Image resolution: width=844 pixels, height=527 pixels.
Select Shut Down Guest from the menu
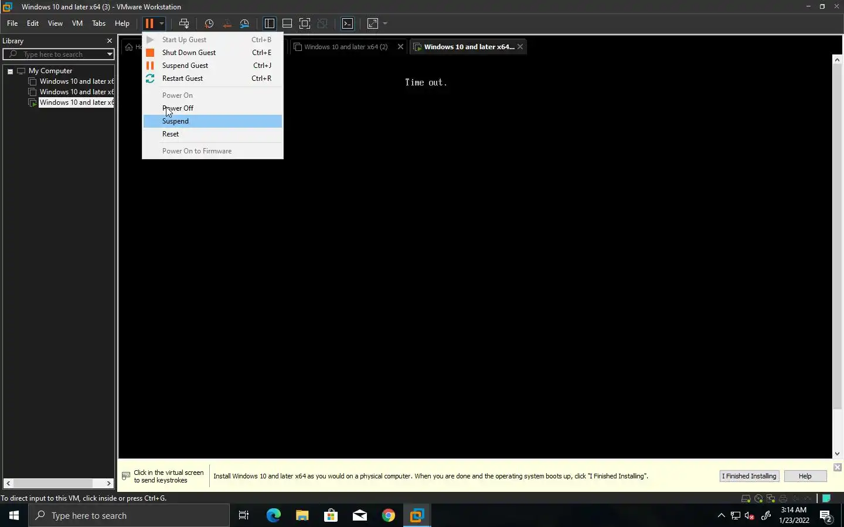pyautogui.click(x=213, y=53)
